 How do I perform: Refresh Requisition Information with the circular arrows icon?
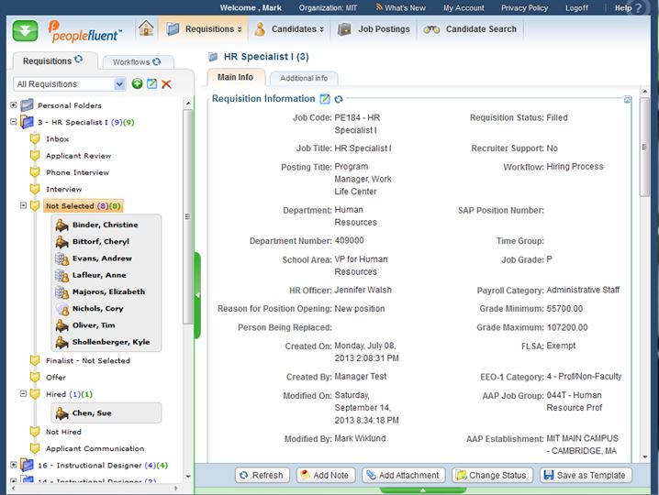339,99
